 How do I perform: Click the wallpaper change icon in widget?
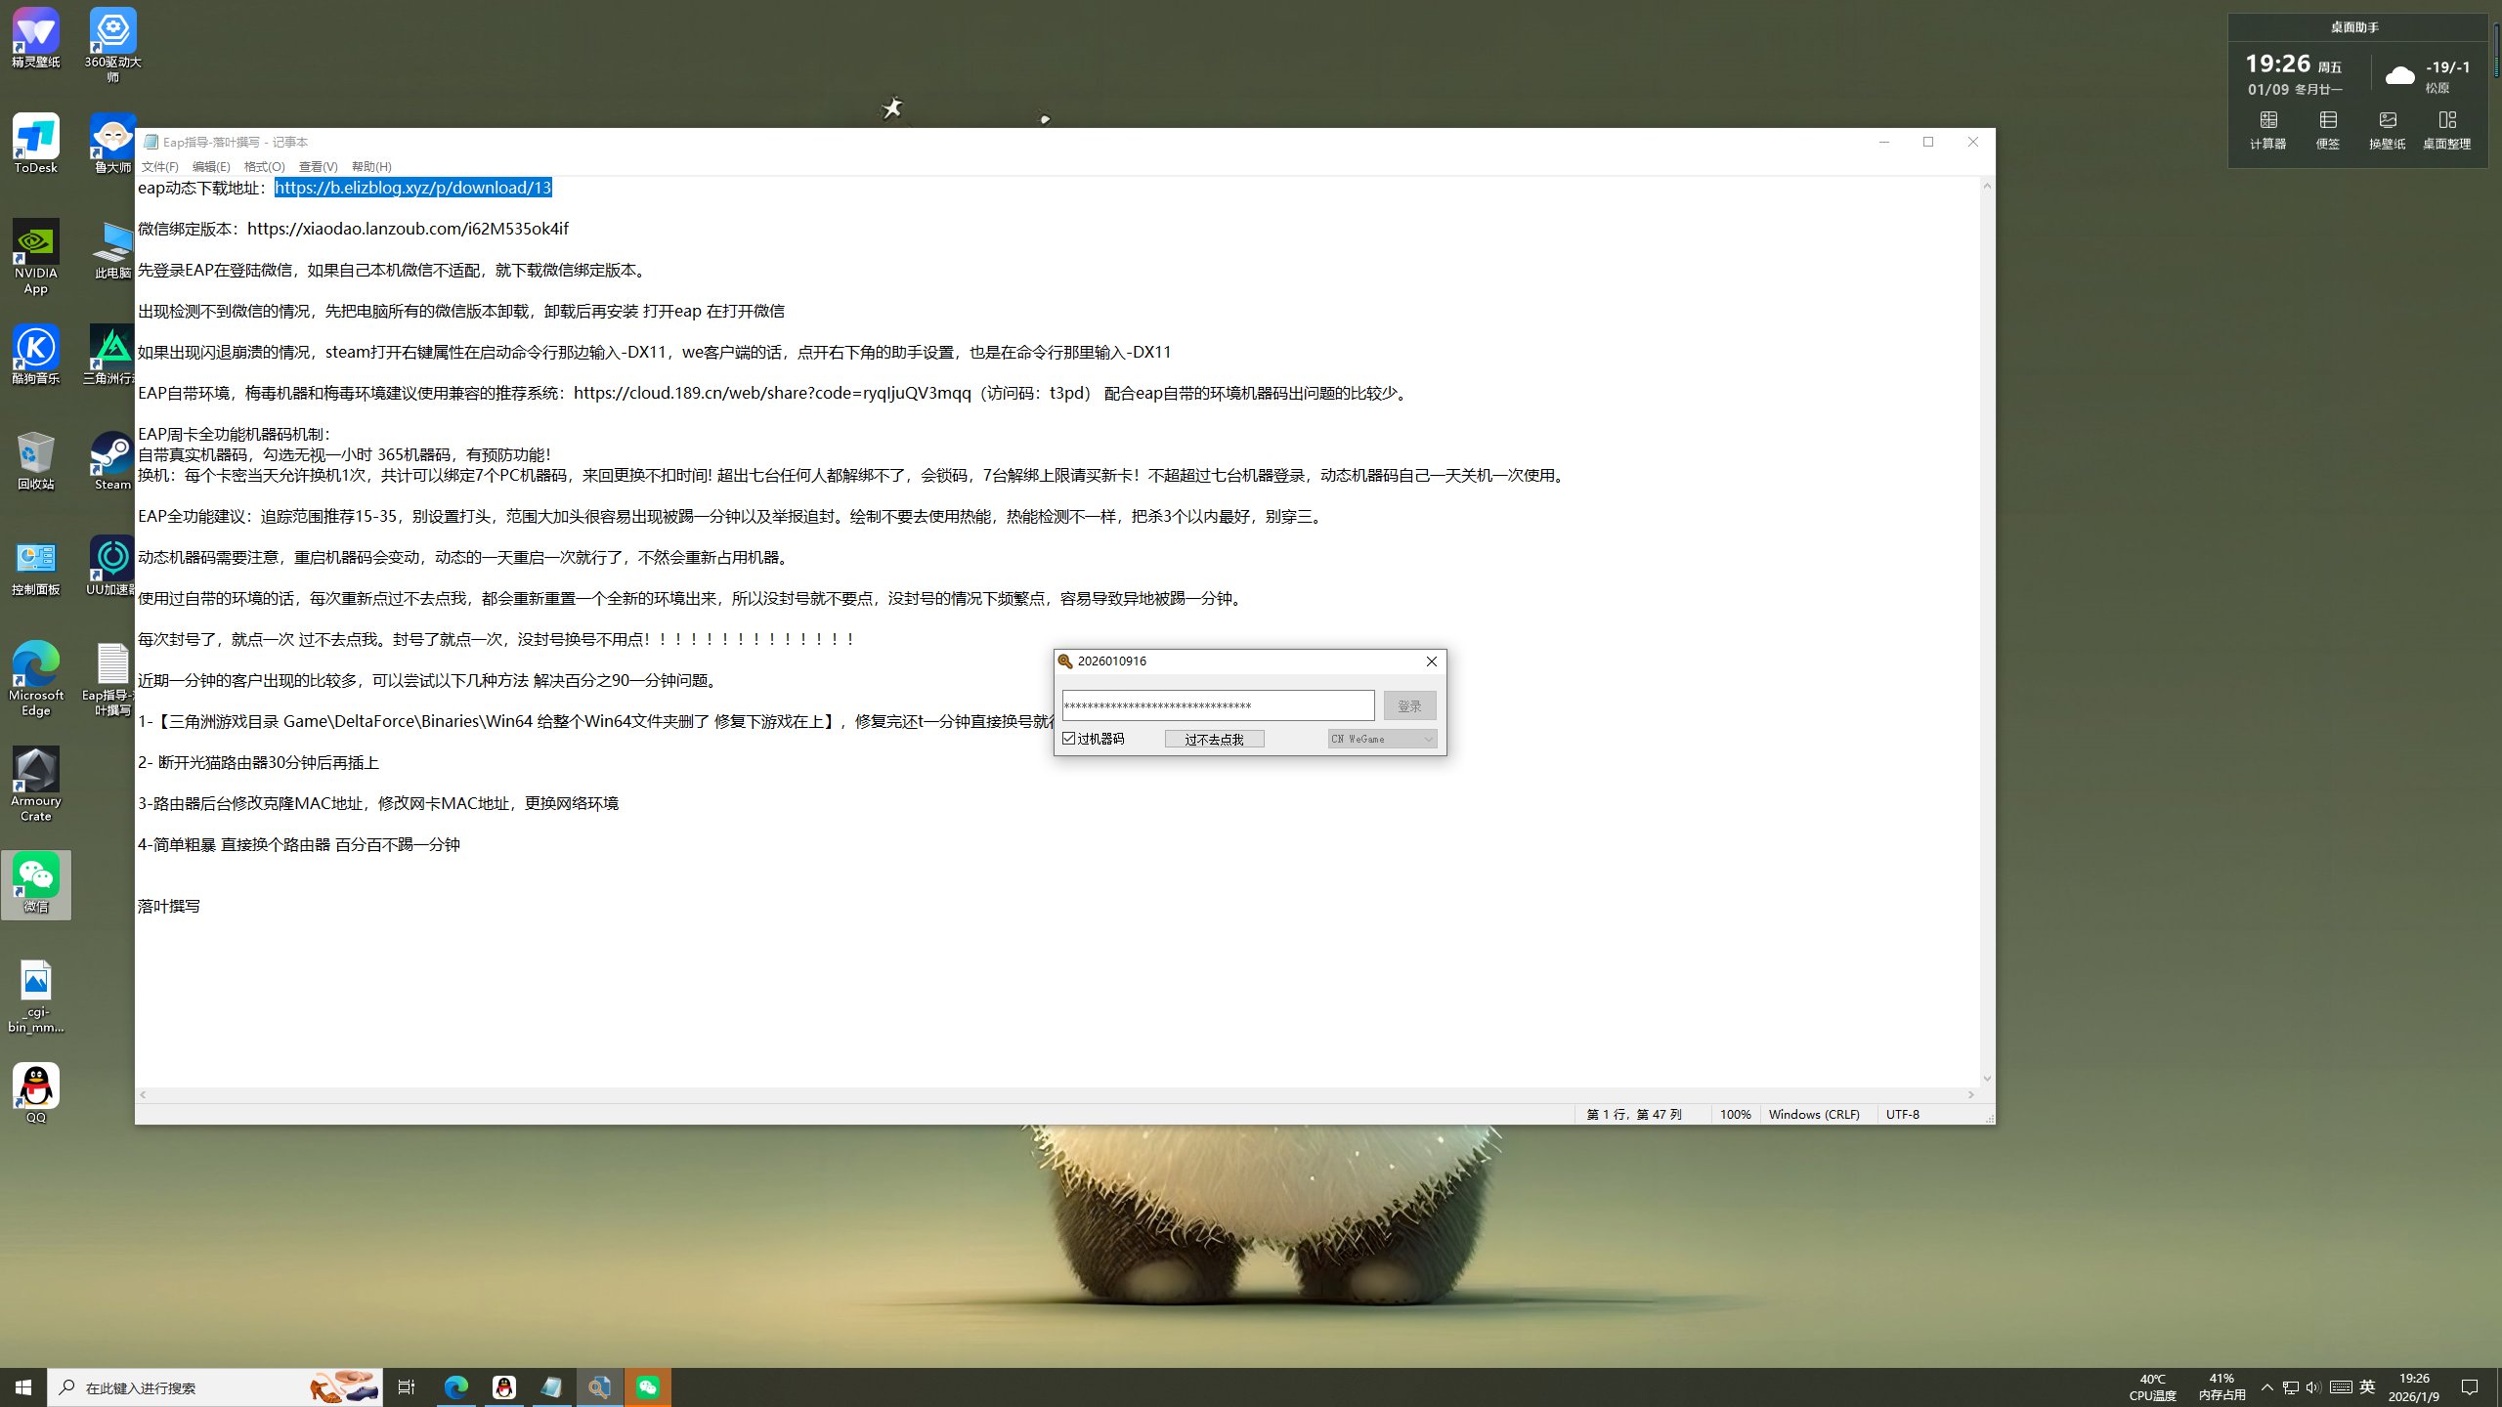[2387, 121]
